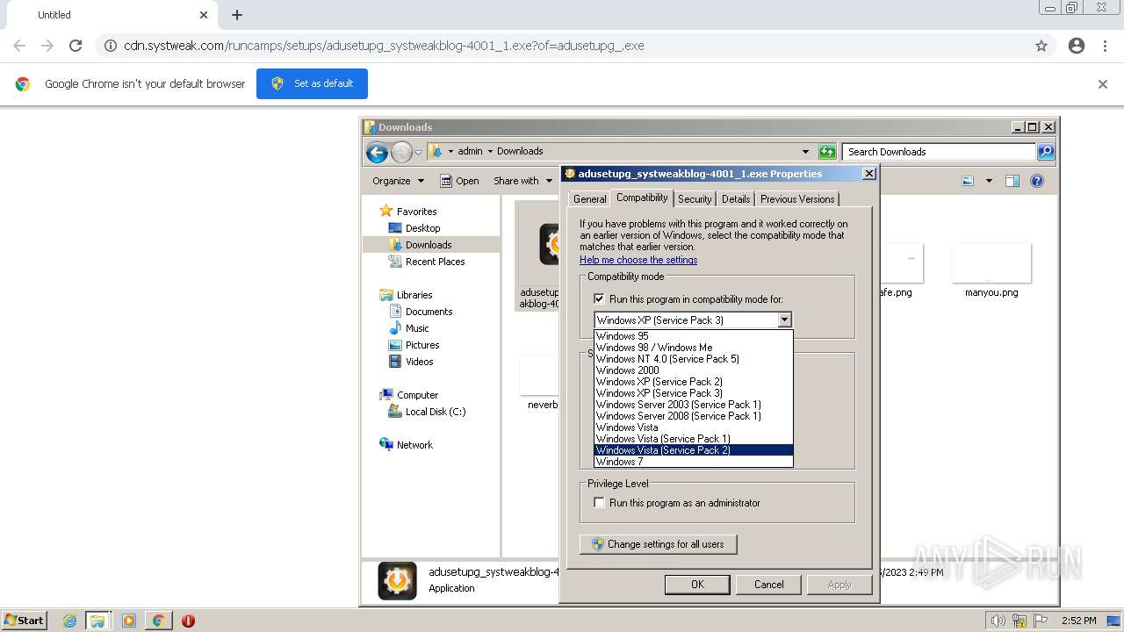Reload the page in Chrome
Screen dimensions: 1124x632
76,46
